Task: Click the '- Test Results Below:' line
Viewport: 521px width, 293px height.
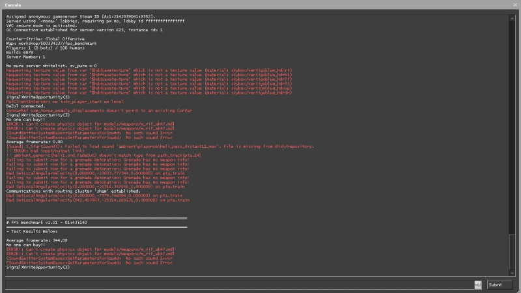Action: coord(32,231)
